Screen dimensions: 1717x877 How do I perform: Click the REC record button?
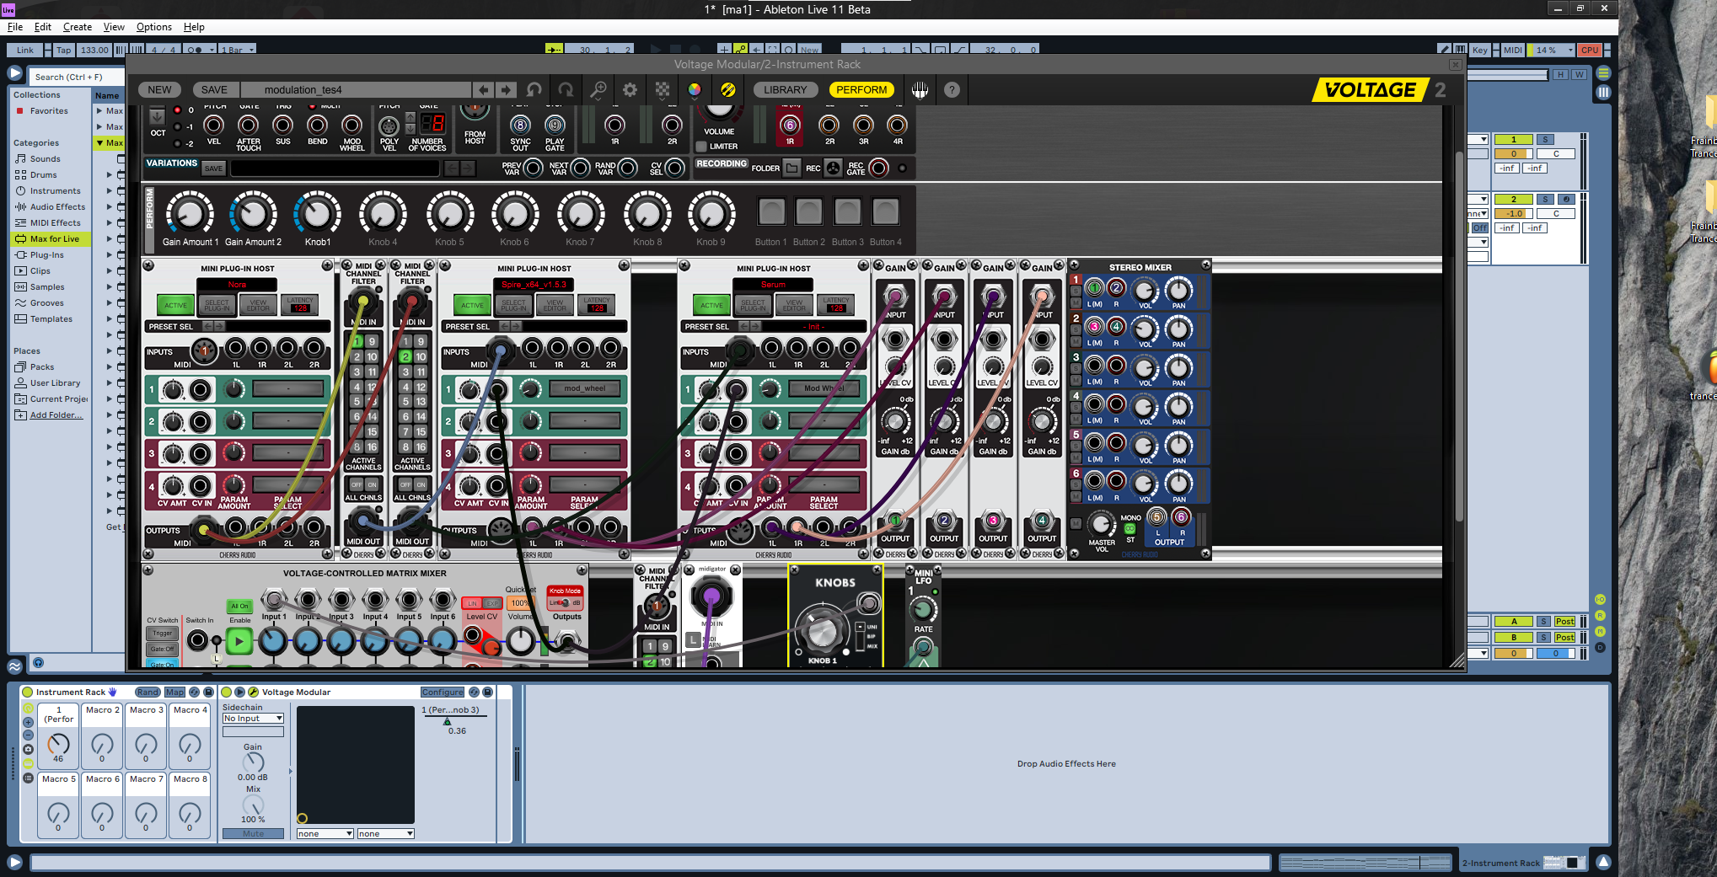pyautogui.click(x=833, y=168)
